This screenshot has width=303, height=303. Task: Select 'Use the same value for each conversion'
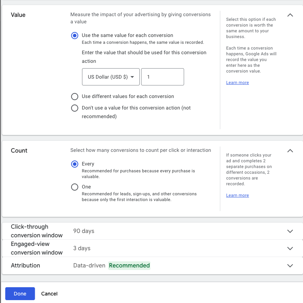coord(74,36)
